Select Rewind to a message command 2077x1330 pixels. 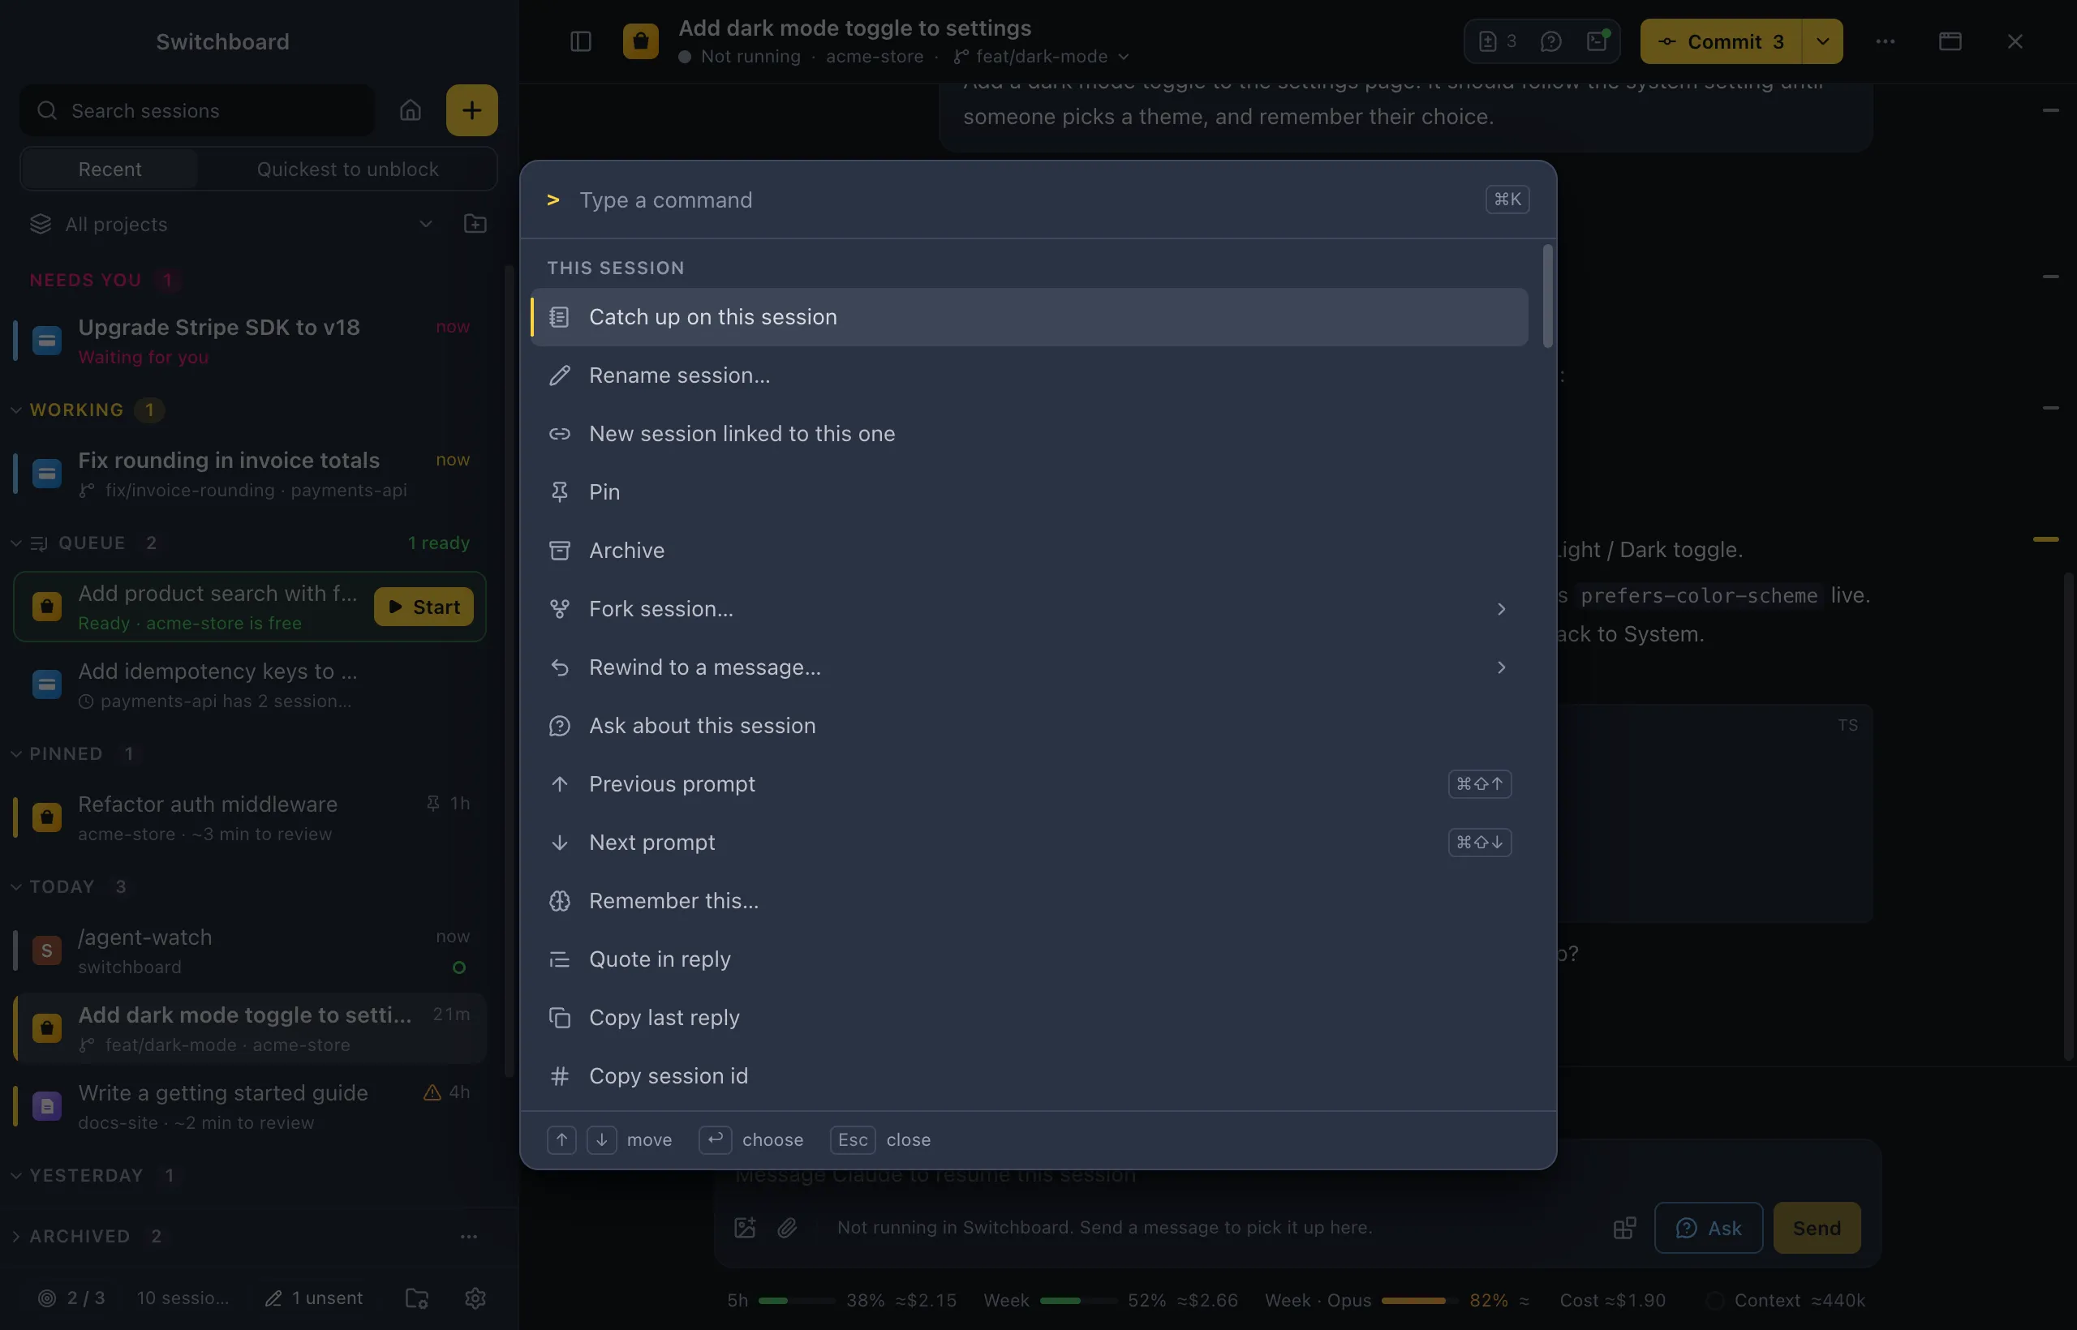(1029, 667)
